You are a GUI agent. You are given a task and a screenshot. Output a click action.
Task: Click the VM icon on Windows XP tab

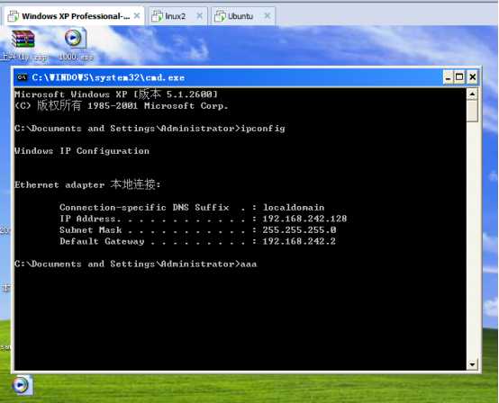(13, 16)
